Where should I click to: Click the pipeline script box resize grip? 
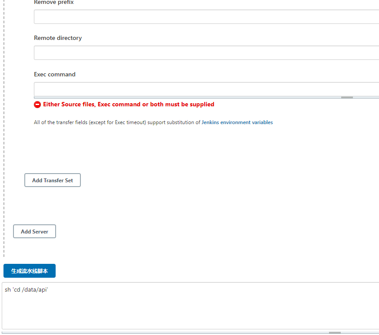pos(335,332)
